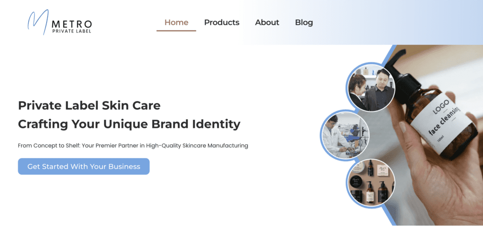Screen dimensions: 483x227
Task: Open the About page link
Action: click(267, 23)
